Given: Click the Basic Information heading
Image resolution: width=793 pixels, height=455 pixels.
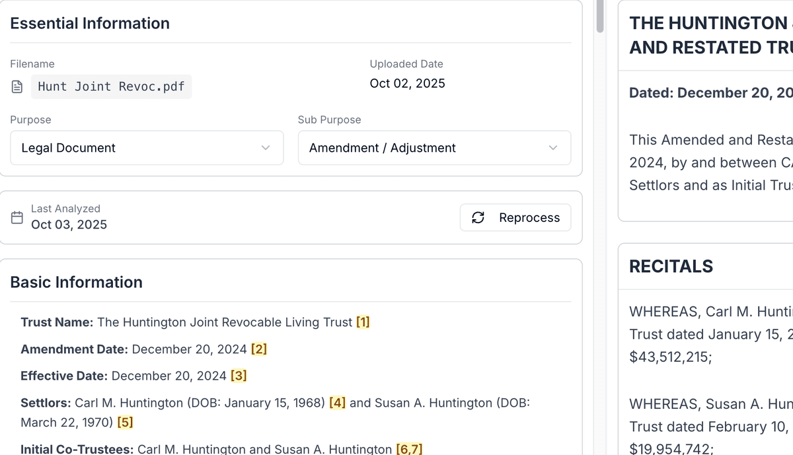Looking at the screenshot, I should pos(76,282).
